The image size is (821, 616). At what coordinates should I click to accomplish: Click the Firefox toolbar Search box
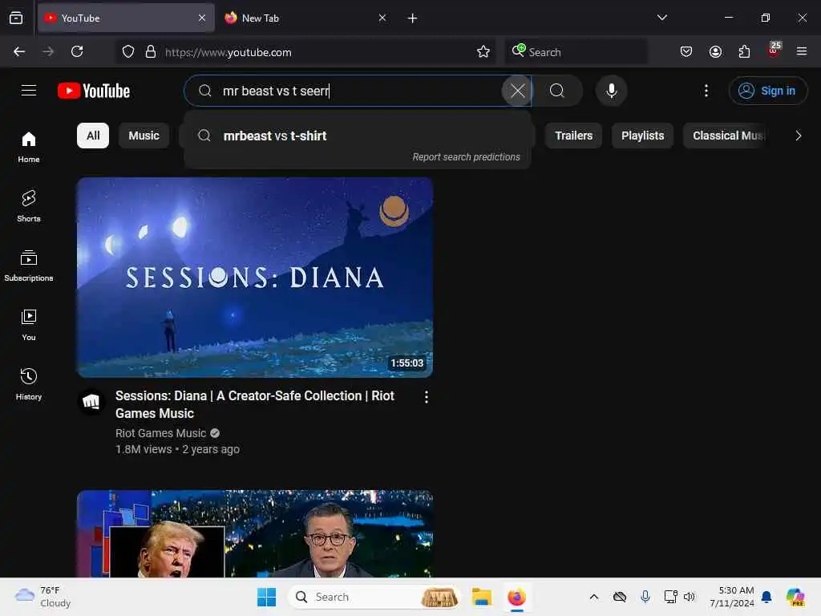576,52
